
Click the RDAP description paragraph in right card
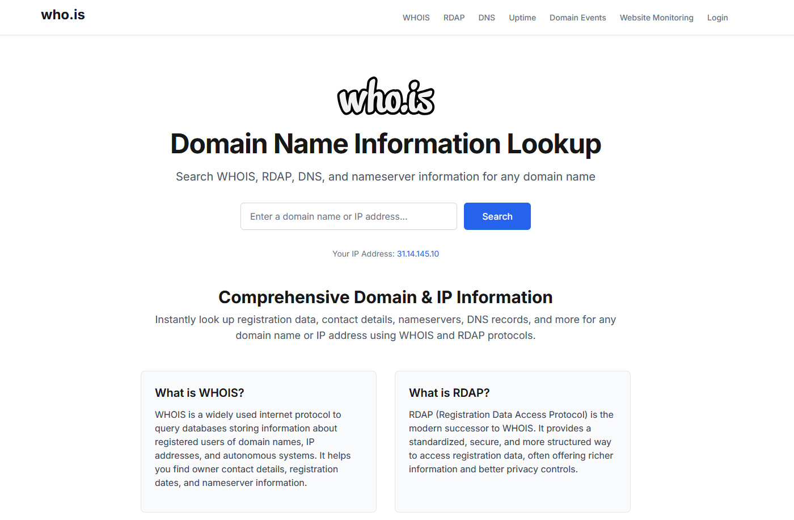coord(511,442)
